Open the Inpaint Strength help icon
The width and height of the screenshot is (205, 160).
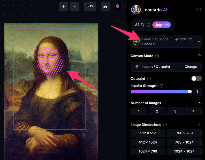click(x=161, y=86)
